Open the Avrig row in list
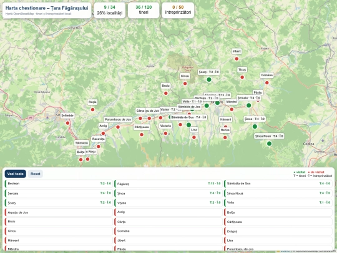337x253 pixels. 168,212
